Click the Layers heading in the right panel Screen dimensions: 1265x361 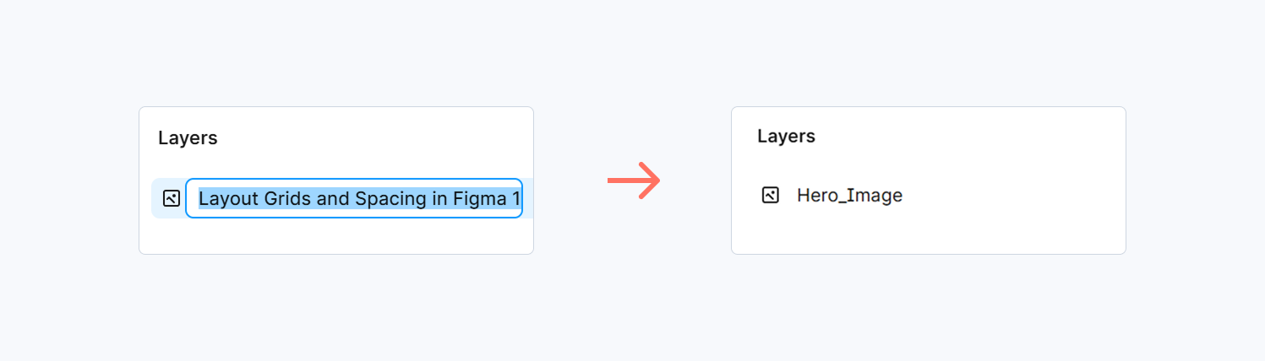coord(786,137)
